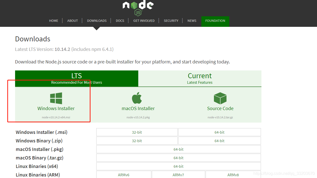Click the Downloads page heading
317x178 pixels.
[33, 39]
